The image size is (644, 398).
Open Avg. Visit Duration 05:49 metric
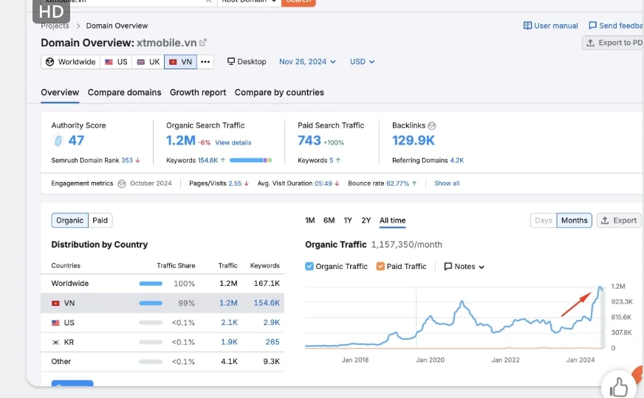click(323, 184)
